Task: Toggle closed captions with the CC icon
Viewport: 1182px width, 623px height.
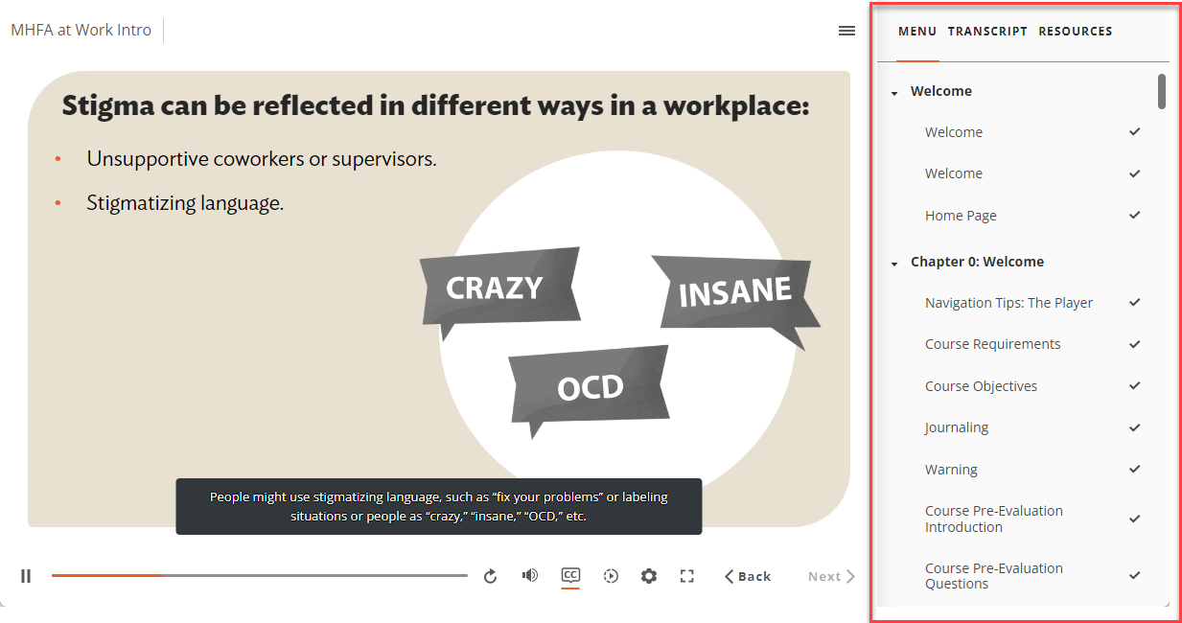Action: (570, 576)
